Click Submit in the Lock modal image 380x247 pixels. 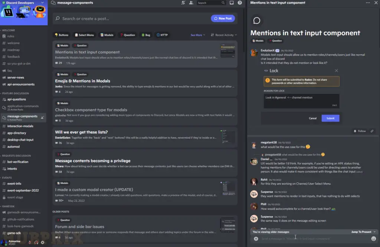coord(330,118)
